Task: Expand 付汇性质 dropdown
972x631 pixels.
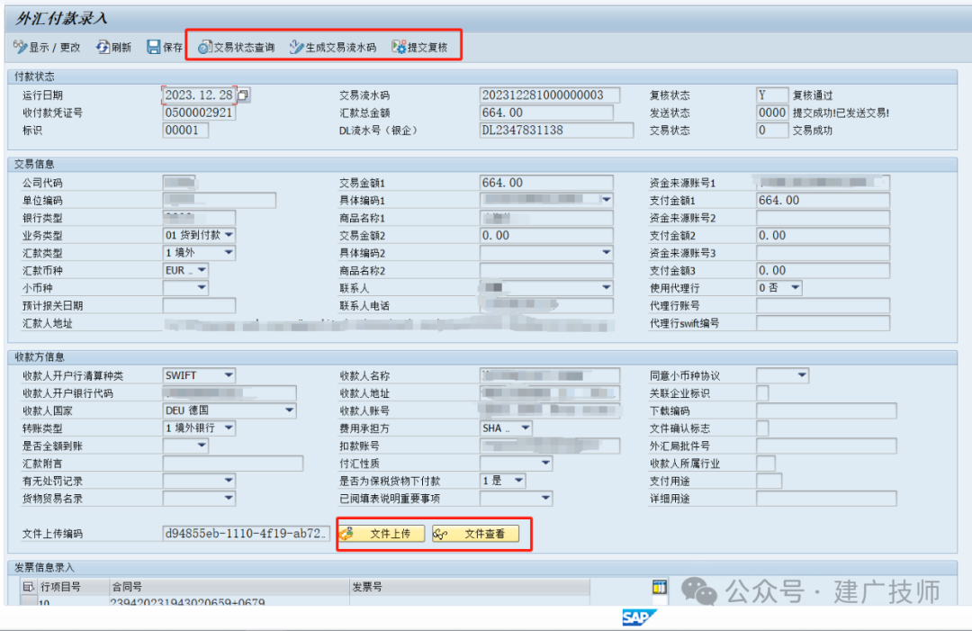Action: [545, 463]
